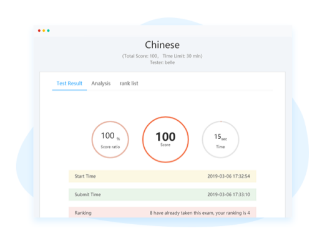Click the 100% Score ratio circle
Image resolution: width=327 pixels, height=241 pixels.
(110, 139)
